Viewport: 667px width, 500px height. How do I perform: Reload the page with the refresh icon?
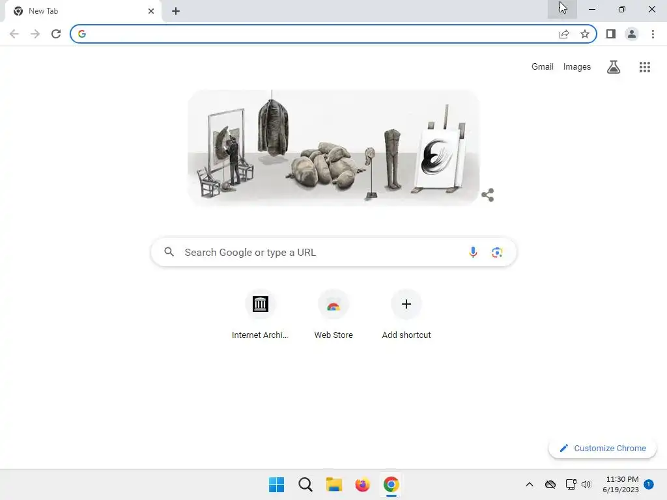coord(56,34)
